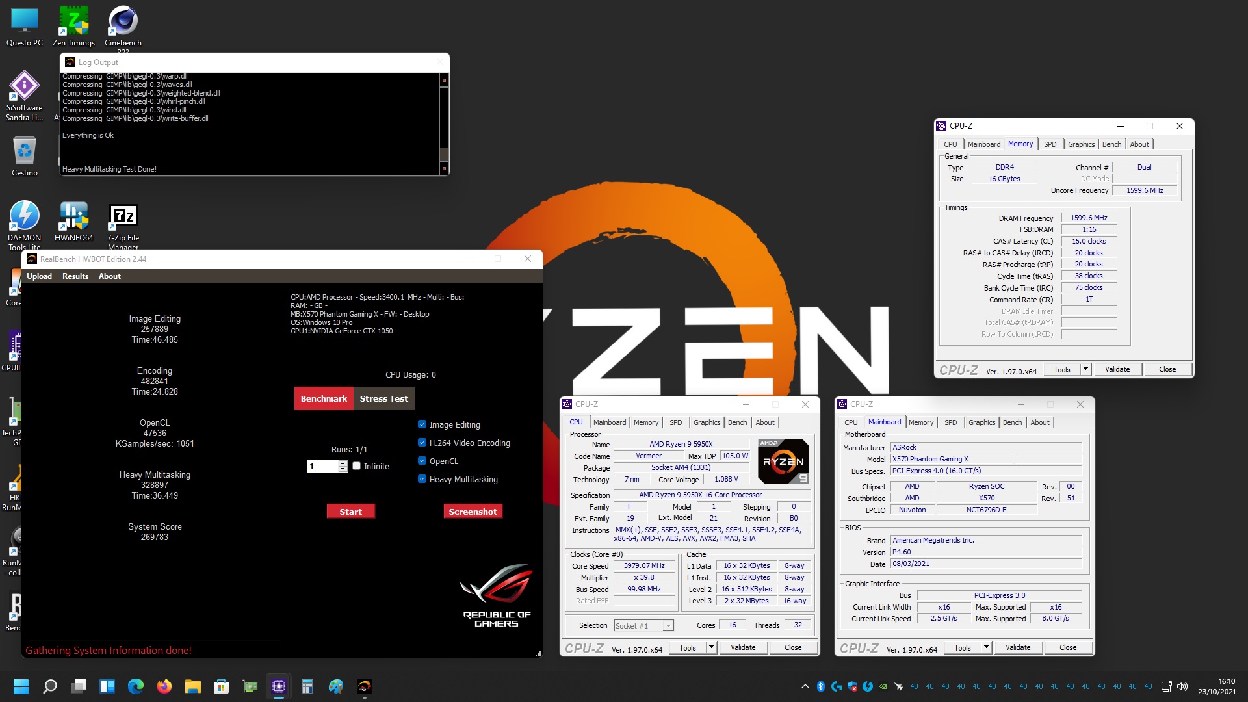Uncheck H.264 Video Encoding checkbox
This screenshot has height=702, width=1248.
422,443
